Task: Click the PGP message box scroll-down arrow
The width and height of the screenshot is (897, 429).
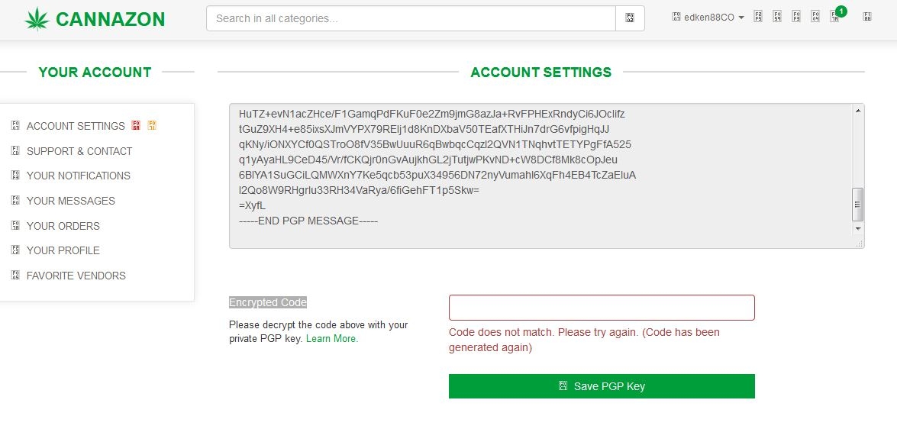Action: (858, 228)
